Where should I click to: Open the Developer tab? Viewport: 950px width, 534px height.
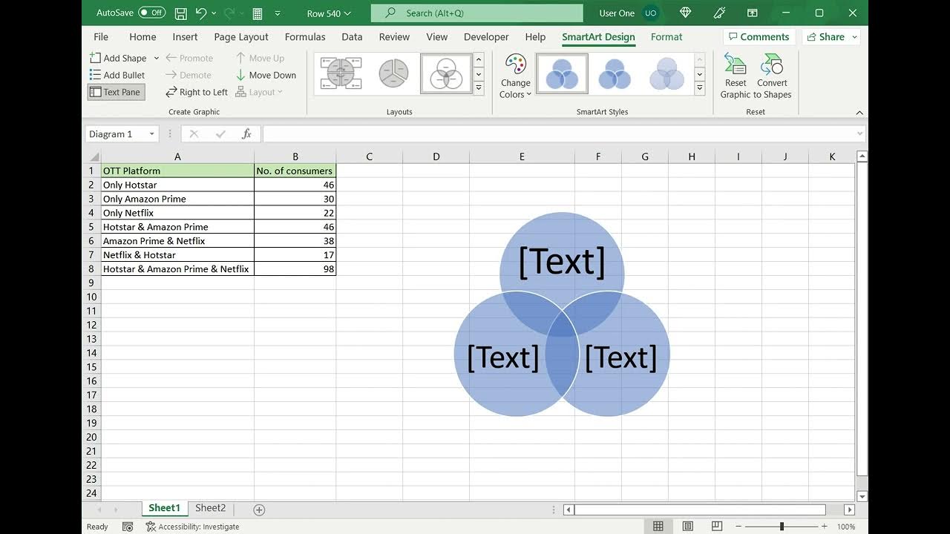[486, 36]
